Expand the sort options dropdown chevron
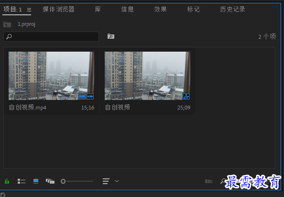 click(x=117, y=181)
